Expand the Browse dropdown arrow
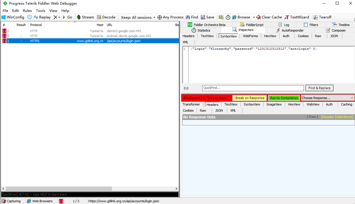The height and width of the screenshot is (204, 355). tap(254, 17)
